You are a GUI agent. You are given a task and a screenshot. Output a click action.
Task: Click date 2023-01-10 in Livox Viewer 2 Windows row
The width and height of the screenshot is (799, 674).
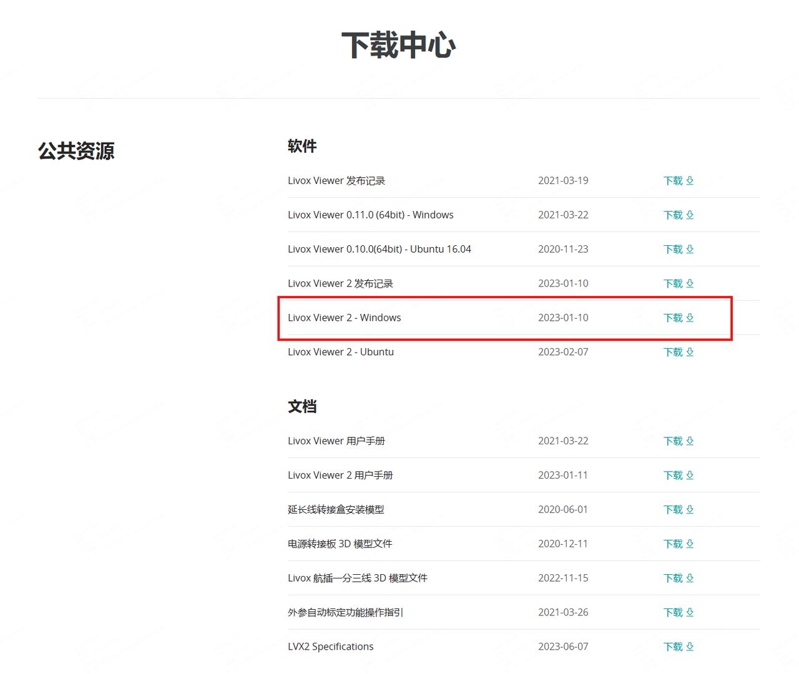tap(563, 318)
